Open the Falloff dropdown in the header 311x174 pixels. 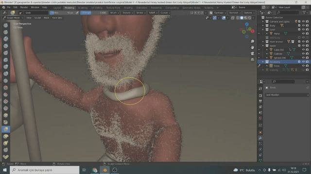153,13
